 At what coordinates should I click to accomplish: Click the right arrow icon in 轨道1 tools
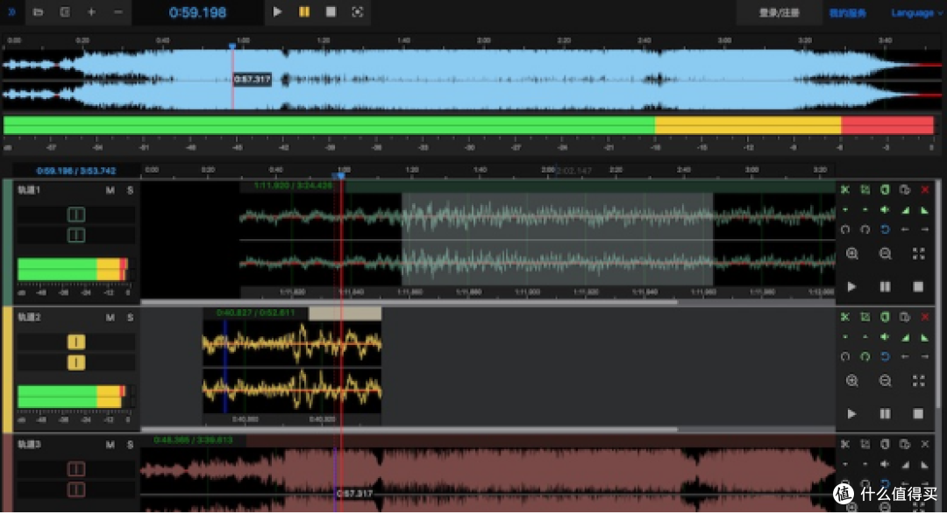(x=925, y=229)
